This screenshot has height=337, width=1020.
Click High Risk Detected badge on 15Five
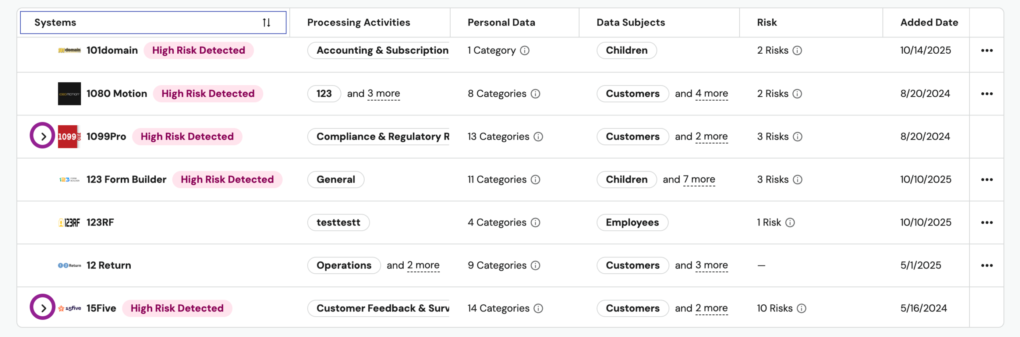tap(177, 308)
